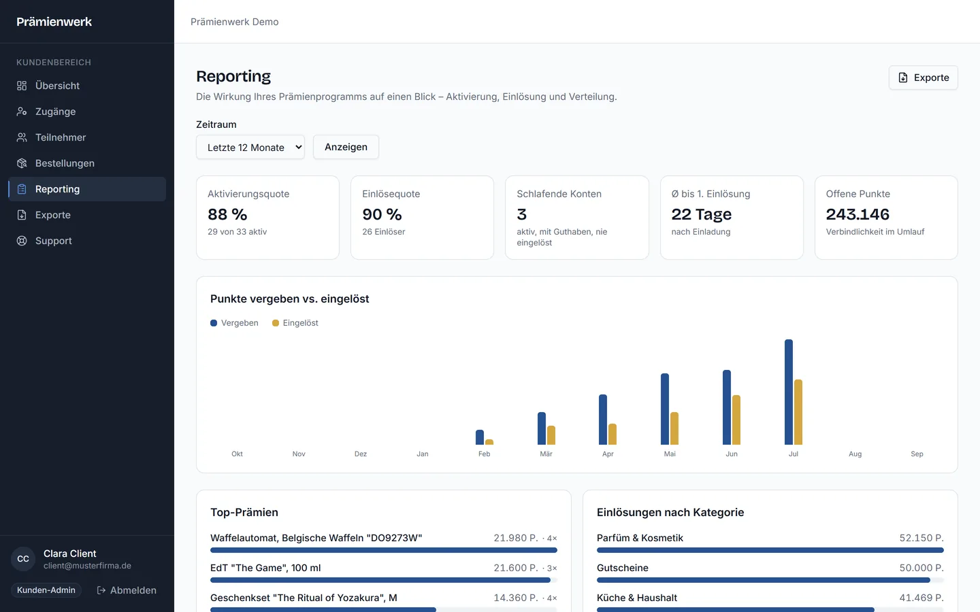Click the '22 Tage' value
The height and width of the screenshot is (612, 980).
702,214
